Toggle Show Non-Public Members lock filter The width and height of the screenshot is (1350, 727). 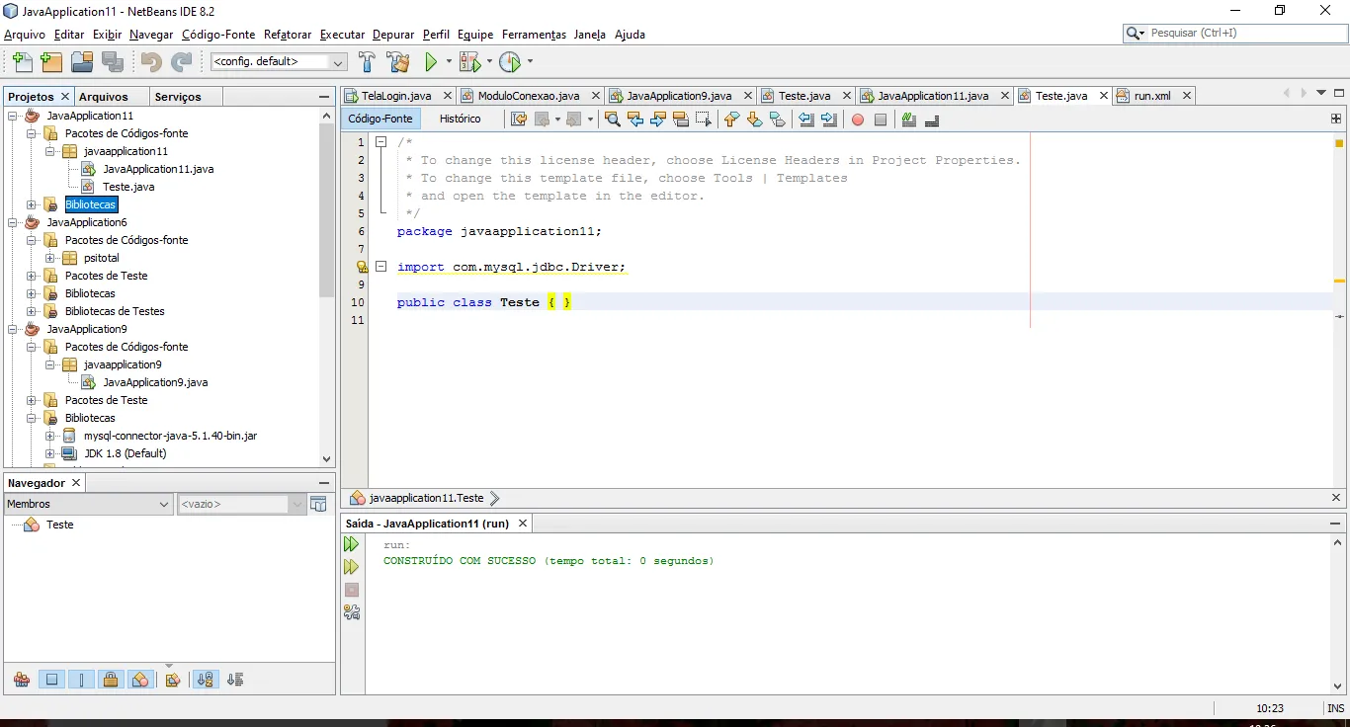click(111, 680)
